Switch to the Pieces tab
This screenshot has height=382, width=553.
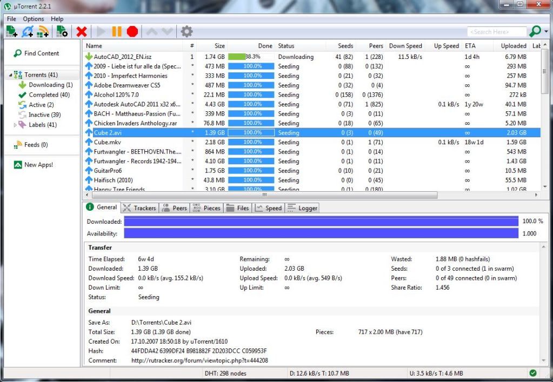[x=206, y=208]
